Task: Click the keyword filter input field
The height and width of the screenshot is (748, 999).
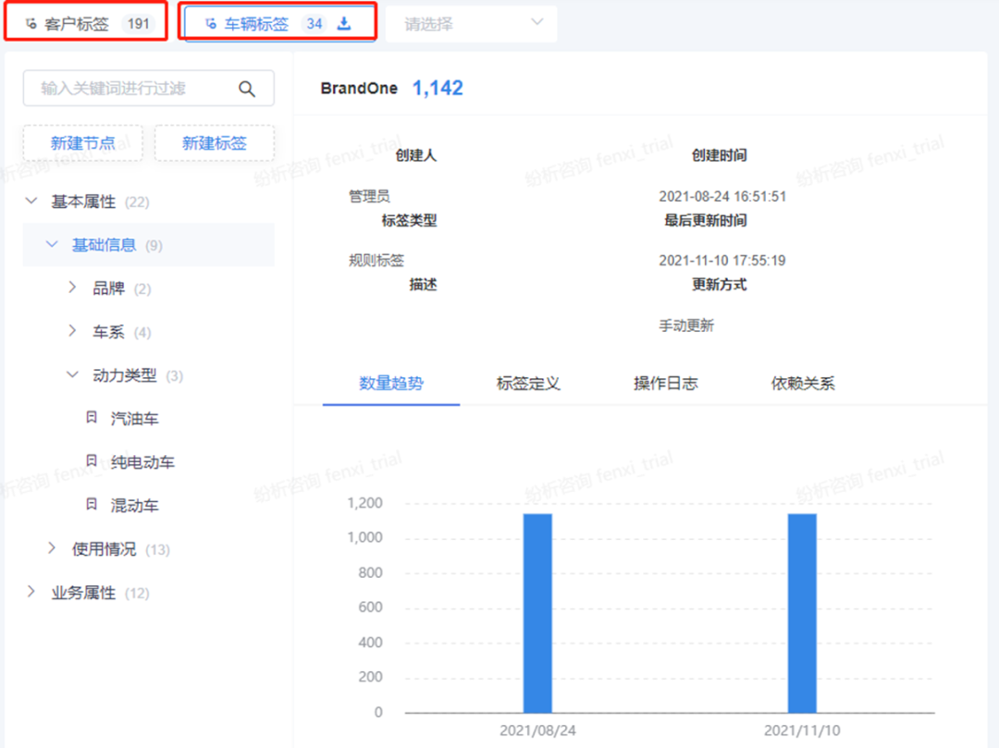Action: (x=139, y=89)
